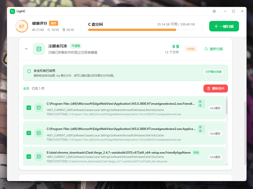
Task: Click database icon of msedgewebview2.exe.Friendl... entry
Action: pos(39,108)
